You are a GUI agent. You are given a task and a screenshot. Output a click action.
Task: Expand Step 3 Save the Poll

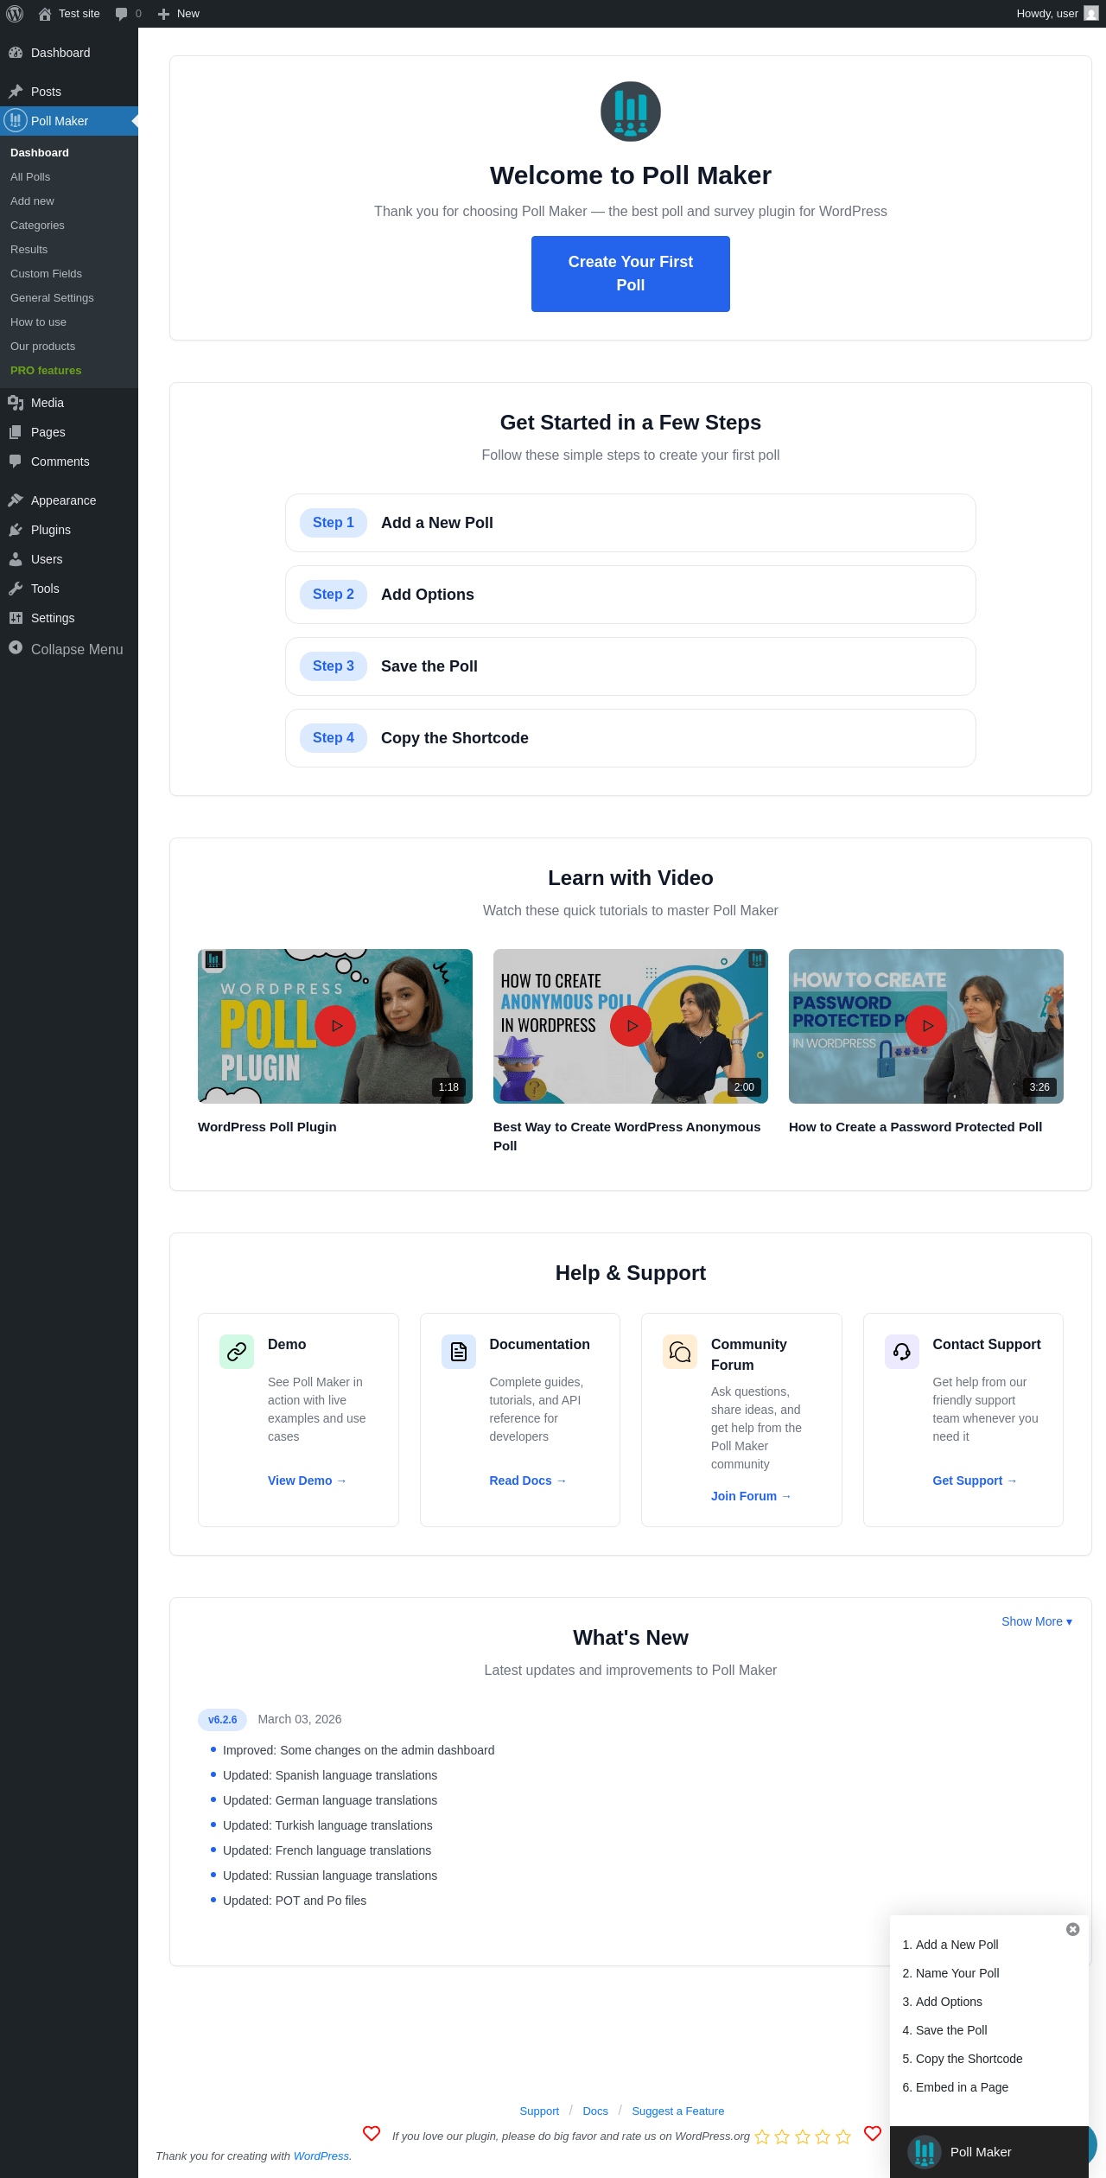tap(631, 666)
